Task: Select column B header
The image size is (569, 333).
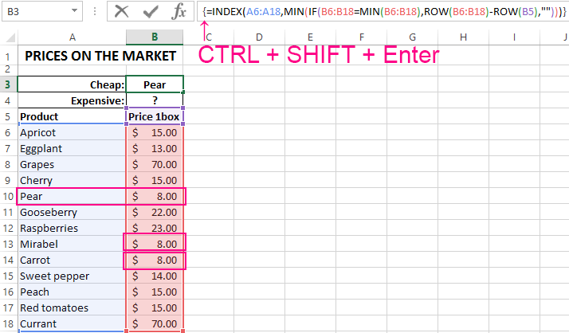Action: pyautogui.click(x=155, y=37)
